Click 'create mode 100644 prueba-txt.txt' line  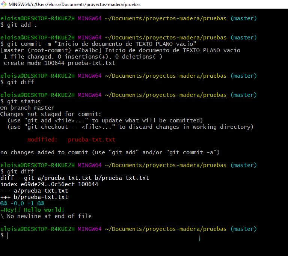point(59,63)
